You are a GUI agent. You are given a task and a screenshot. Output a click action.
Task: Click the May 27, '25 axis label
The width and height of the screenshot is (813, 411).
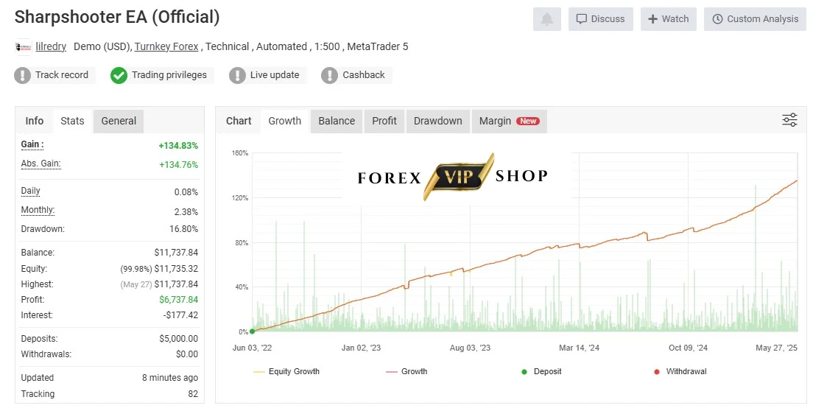[776, 348]
